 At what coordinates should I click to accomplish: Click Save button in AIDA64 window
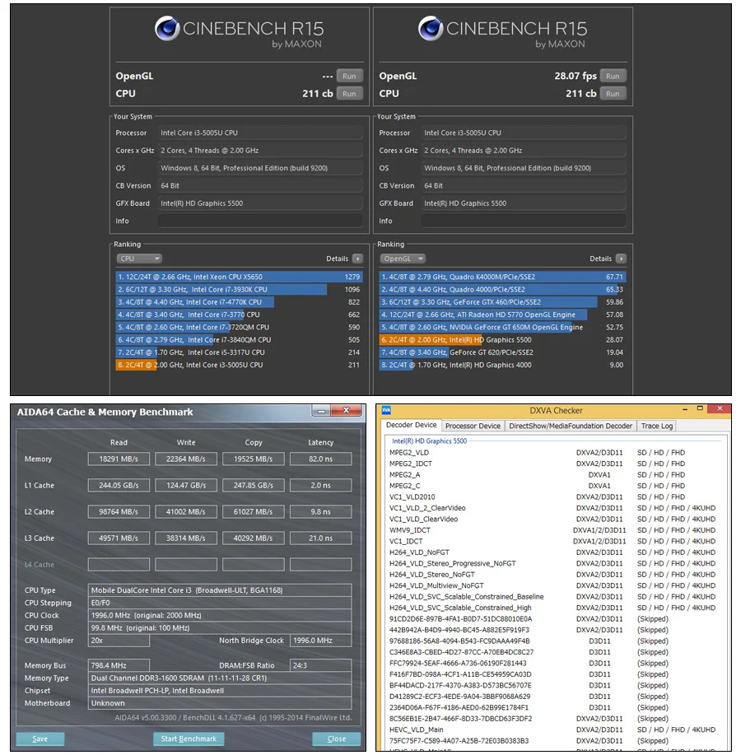click(x=40, y=739)
